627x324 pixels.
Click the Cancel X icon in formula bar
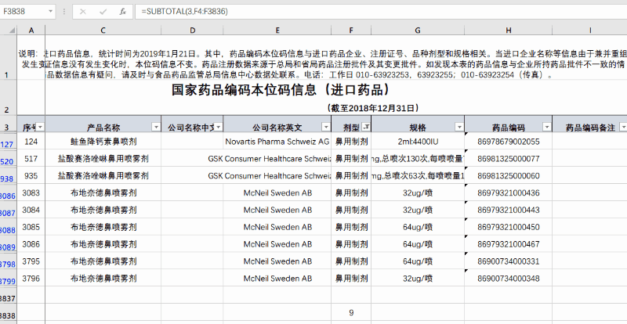pyautogui.click(x=84, y=12)
